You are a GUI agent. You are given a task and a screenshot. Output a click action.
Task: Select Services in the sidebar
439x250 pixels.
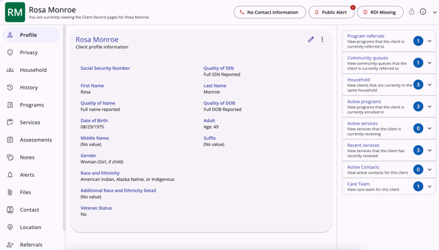click(31, 122)
